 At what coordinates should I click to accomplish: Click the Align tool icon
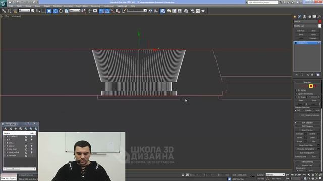coord(156,11)
